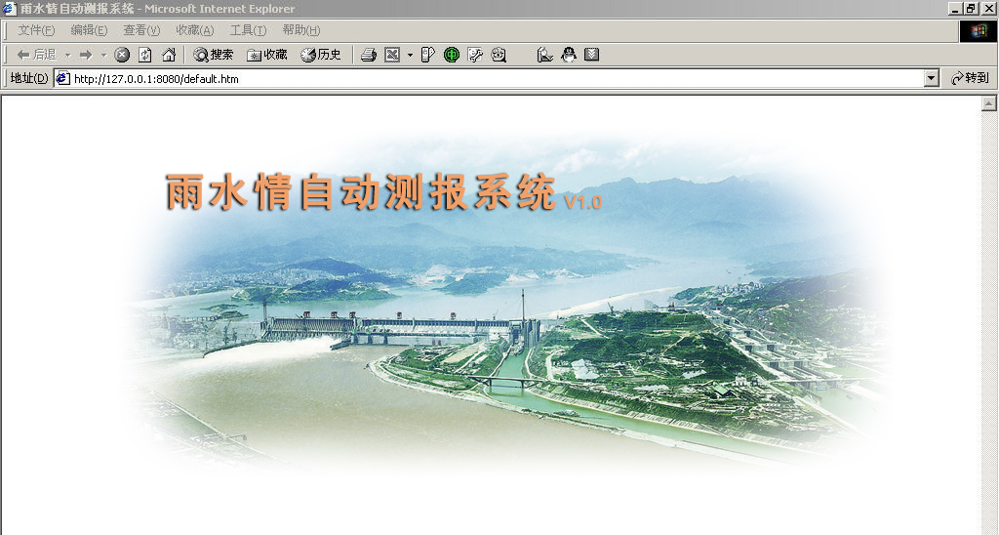Click the V1.0 version text
This screenshot has height=535, width=999.
coord(583,202)
